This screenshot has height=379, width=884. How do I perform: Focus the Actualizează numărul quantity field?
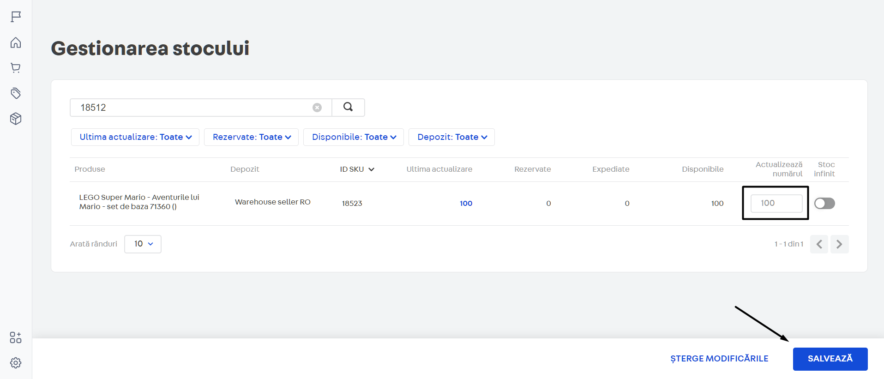[x=776, y=203]
